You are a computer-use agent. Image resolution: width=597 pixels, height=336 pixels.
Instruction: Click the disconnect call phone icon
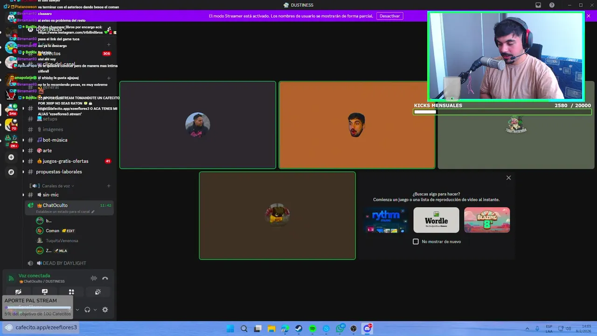[x=105, y=278]
